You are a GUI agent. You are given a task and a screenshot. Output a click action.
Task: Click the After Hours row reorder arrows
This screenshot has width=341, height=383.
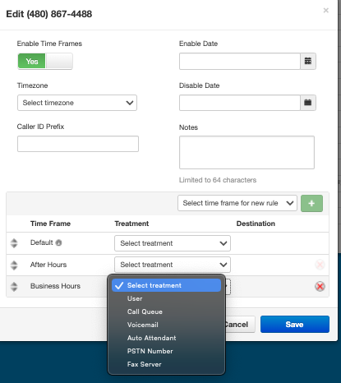pyautogui.click(x=14, y=265)
